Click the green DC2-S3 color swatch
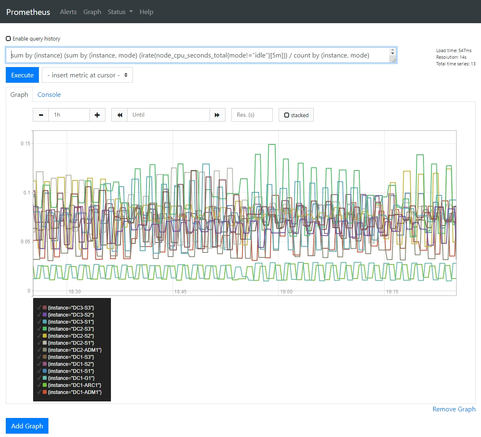 [x=45, y=329]
